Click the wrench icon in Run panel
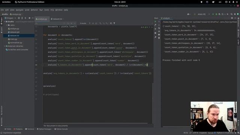240x135 pixels. [155, 25]
